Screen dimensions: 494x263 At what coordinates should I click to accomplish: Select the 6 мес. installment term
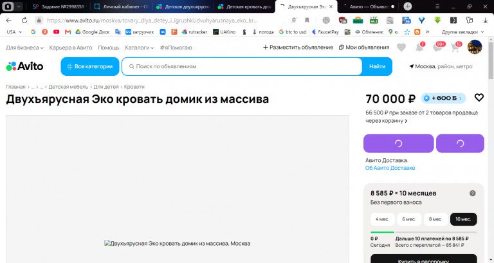409,219
